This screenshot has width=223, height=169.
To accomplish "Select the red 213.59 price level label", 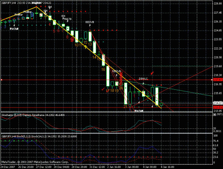I will (218, 107).
